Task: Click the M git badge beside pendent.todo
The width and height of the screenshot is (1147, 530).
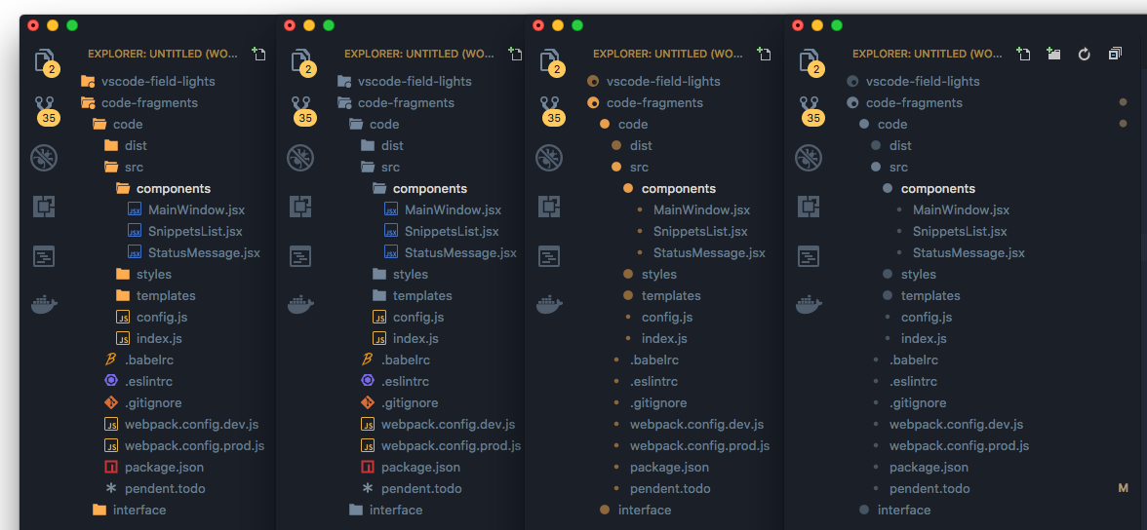Action: coord(1123,487)
